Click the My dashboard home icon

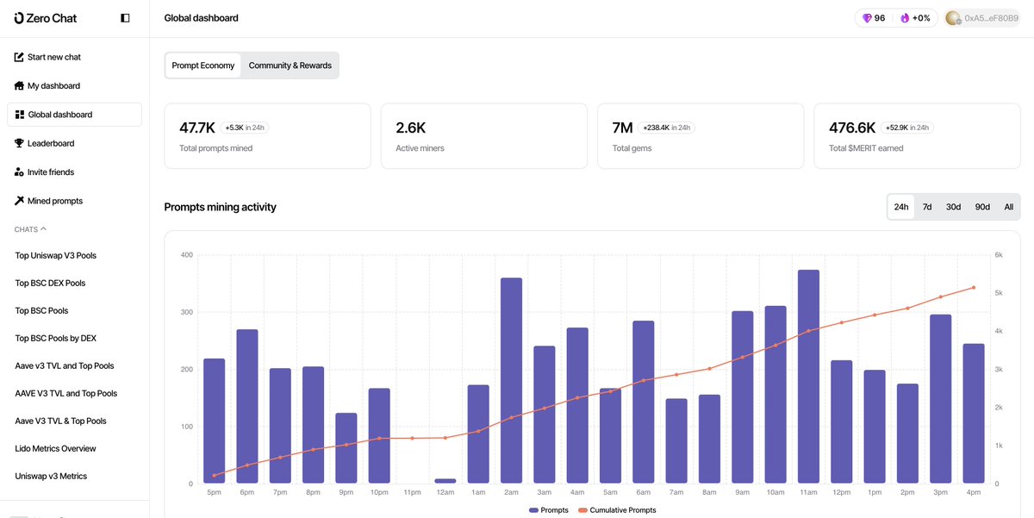pos(18,85)
